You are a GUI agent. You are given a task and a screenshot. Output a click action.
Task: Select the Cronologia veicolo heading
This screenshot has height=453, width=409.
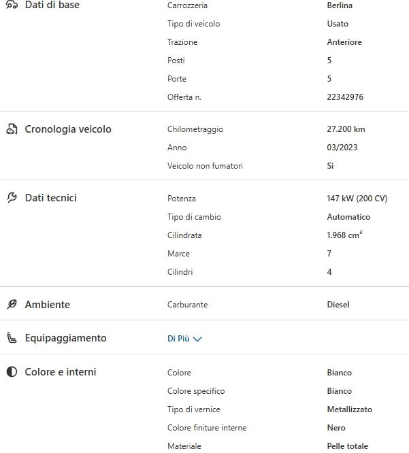68,129
